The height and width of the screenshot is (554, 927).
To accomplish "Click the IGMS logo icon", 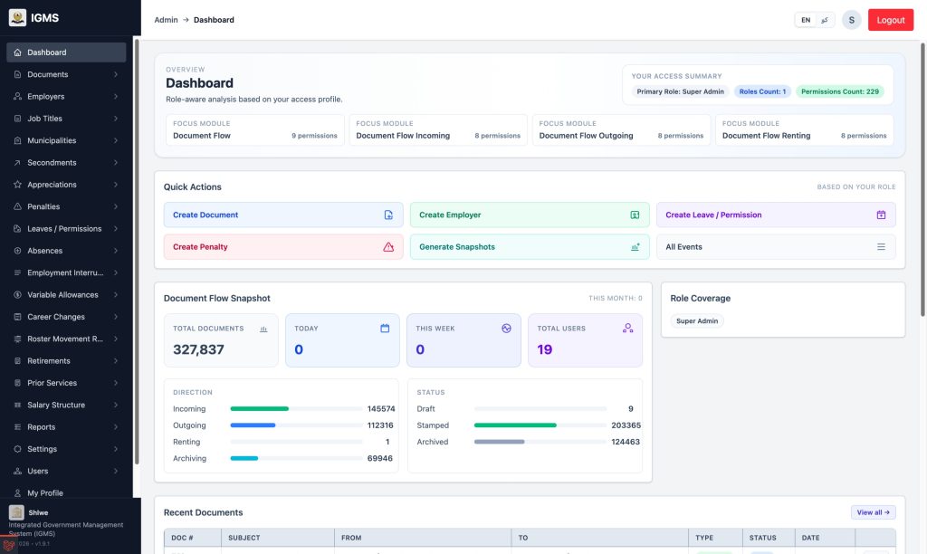I will (x=17, y=18).
